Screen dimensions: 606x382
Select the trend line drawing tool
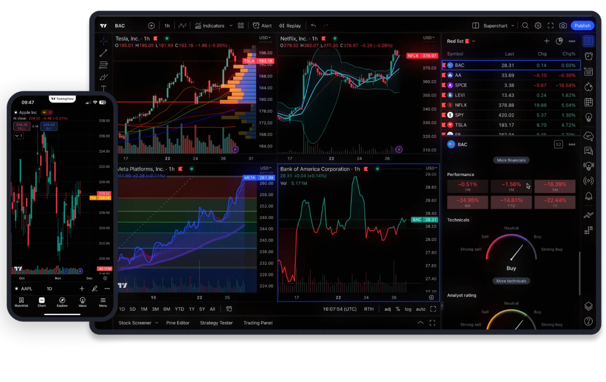coord(103,53)
